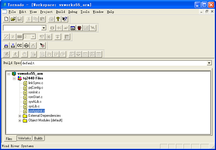This screenshot has height=150, width=216.
Task: Click the lightning bolt toolbar icon
Action: pos(93,28)
